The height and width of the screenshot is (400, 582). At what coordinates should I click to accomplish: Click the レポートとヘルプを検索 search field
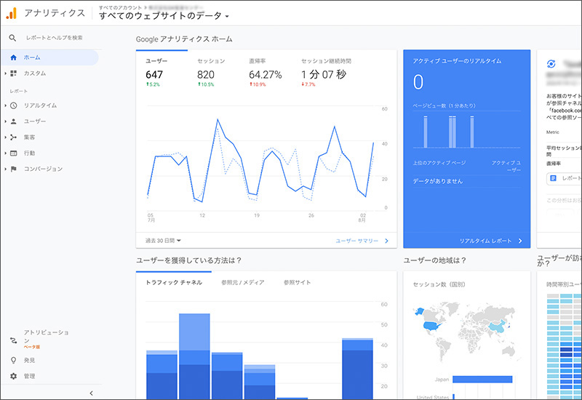point(54,38)
